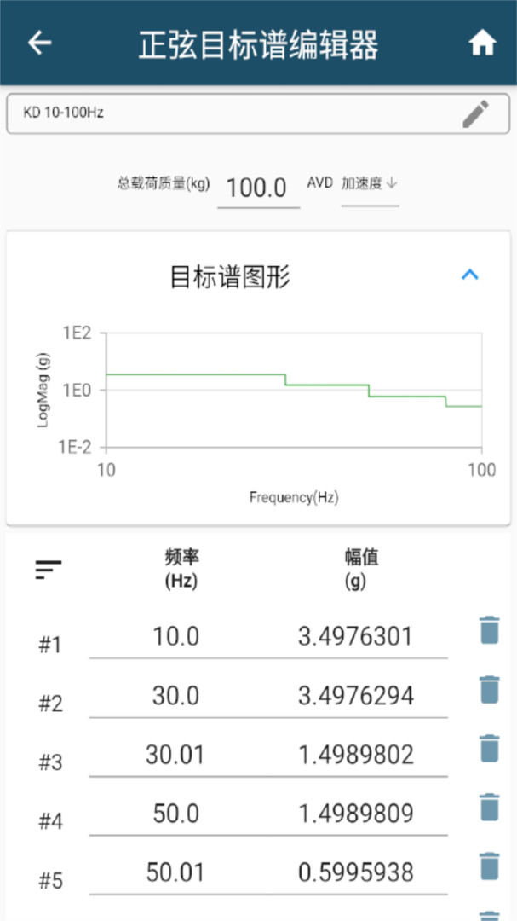The width and height of the screenshot is (517, 921).
Task: Edit frequency 10.0 in row #1
Action: click(x=176, y=638)
